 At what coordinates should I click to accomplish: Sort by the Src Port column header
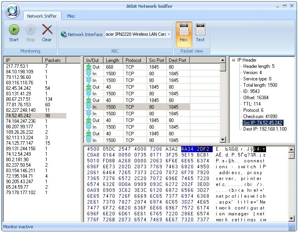tap(157, 60)
